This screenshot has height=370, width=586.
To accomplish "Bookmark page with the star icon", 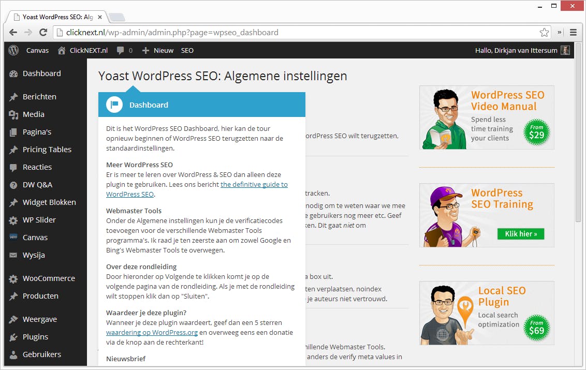I will click(x=544, y=33).
